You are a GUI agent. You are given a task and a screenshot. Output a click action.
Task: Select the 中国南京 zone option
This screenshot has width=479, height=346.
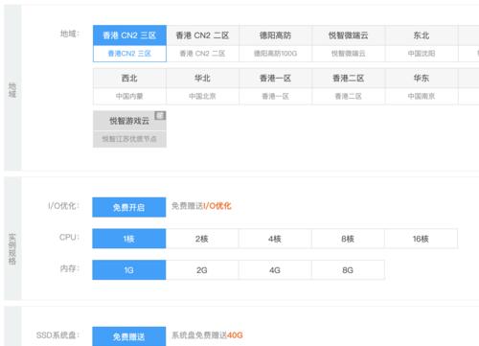tap(422, 96)
